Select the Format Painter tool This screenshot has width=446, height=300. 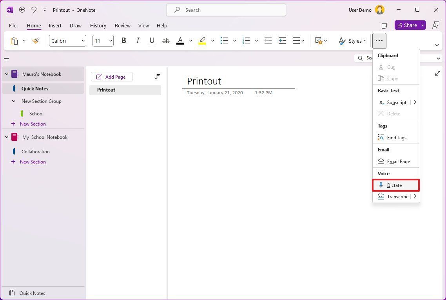click(36, 40)
